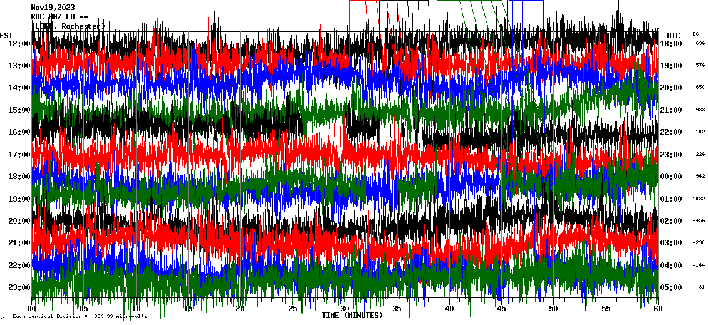Click the 12:00 EST row label

(x=20, y=44)
